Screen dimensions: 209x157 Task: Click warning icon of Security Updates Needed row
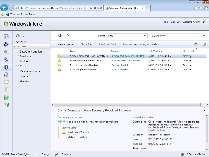[59, 65]
